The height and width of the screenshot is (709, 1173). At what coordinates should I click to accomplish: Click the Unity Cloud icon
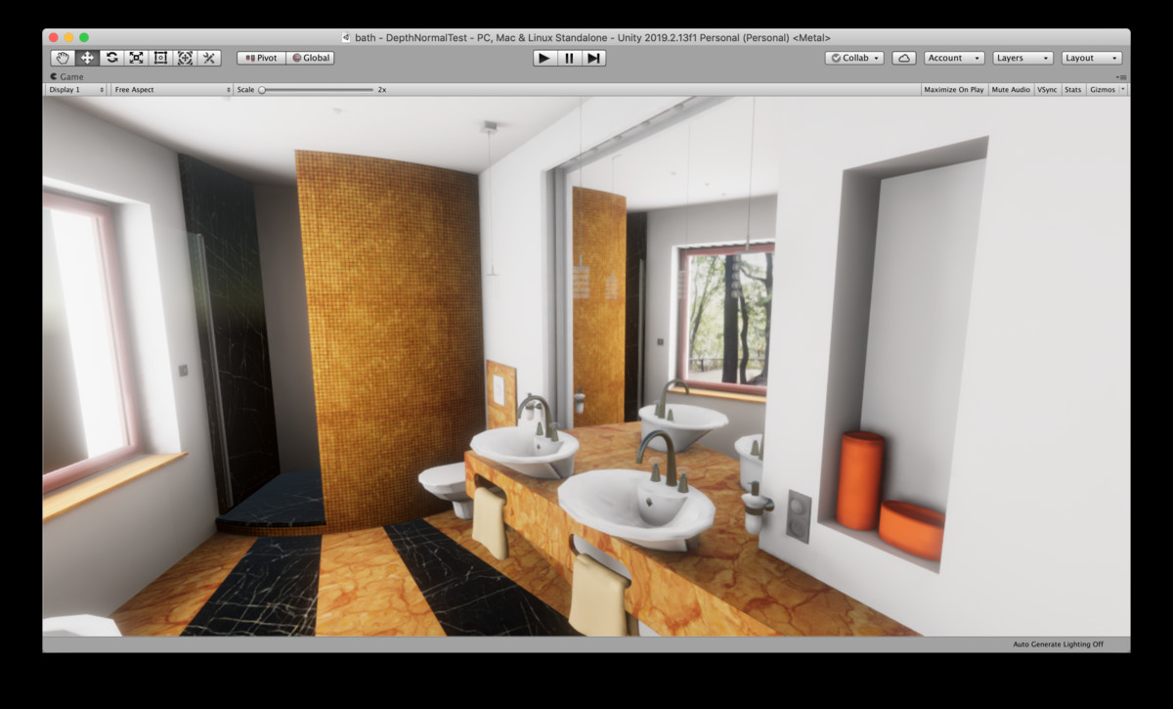click(x=903, y=58)
